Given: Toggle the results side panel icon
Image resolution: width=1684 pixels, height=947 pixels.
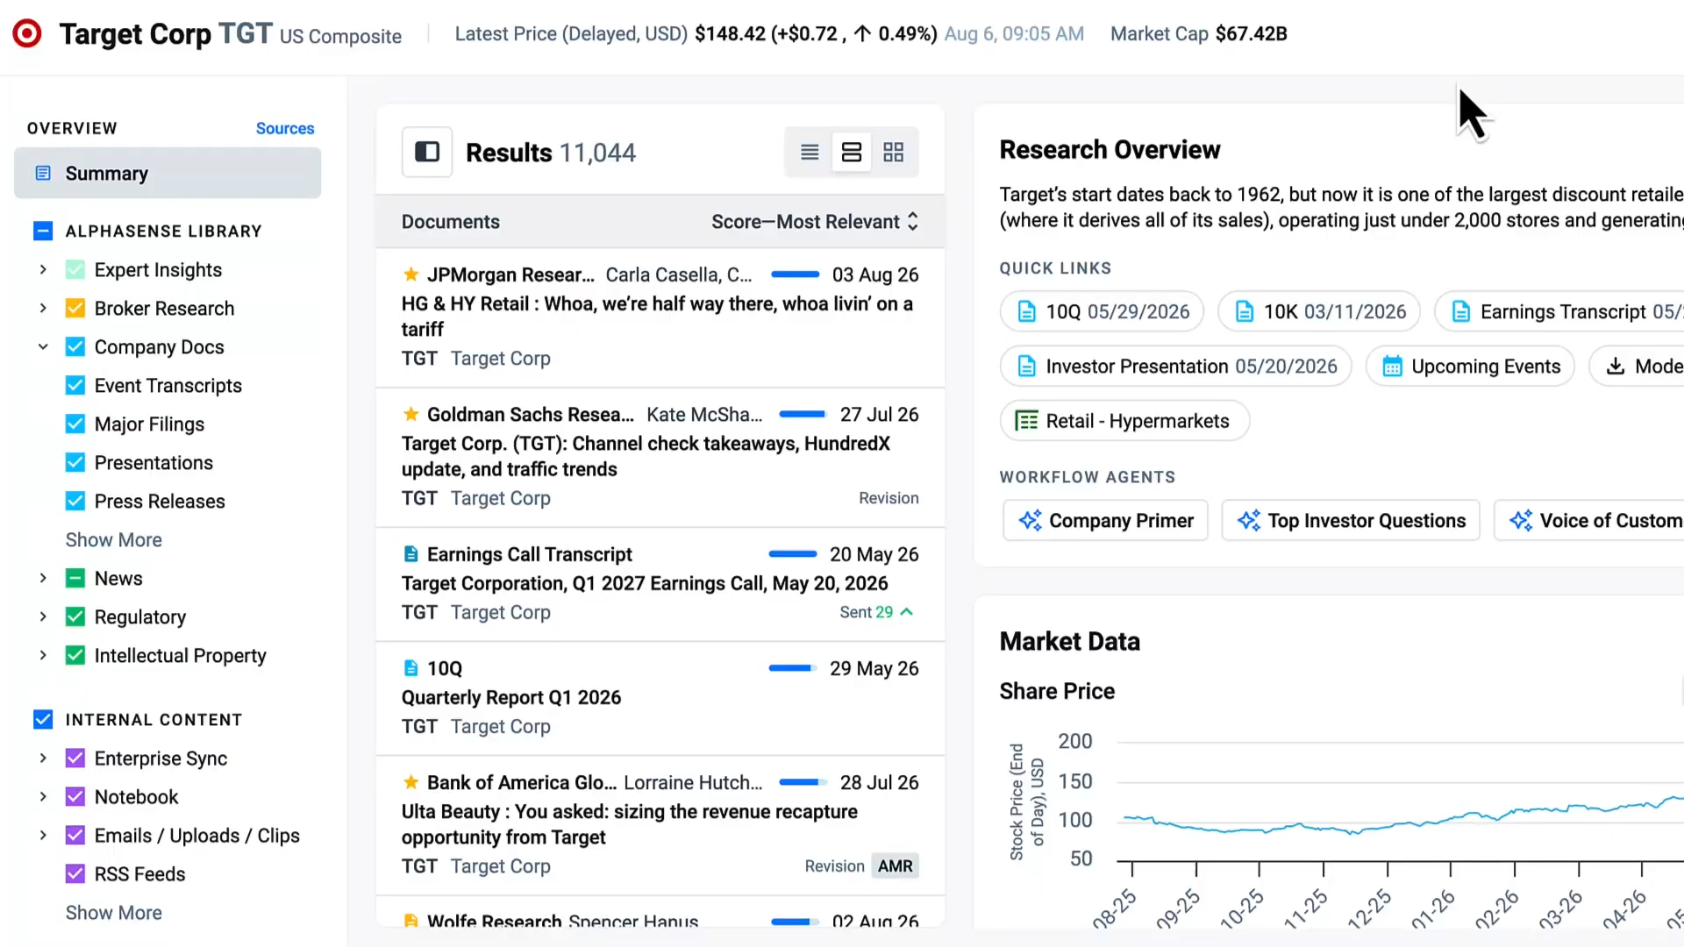Looking at the screenshot, I should pos(427,153).
